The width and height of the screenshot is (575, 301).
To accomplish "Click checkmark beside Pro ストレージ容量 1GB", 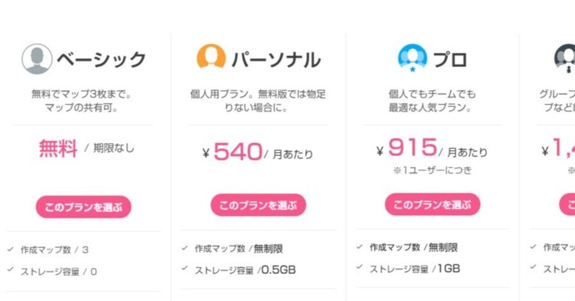I will [x=359, y=267].
